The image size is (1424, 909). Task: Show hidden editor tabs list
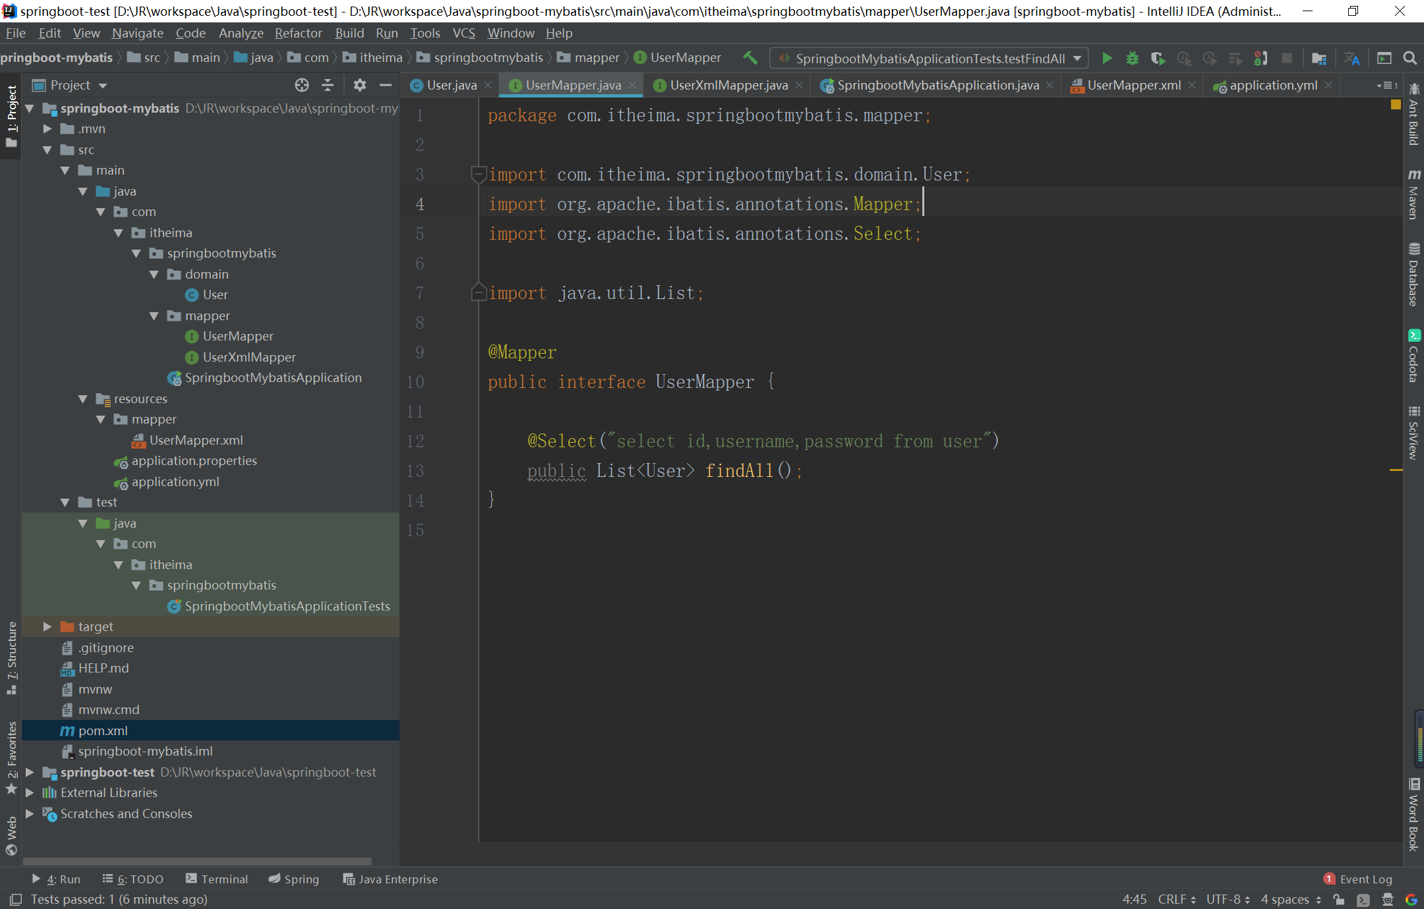click(x=1388, y=85)
